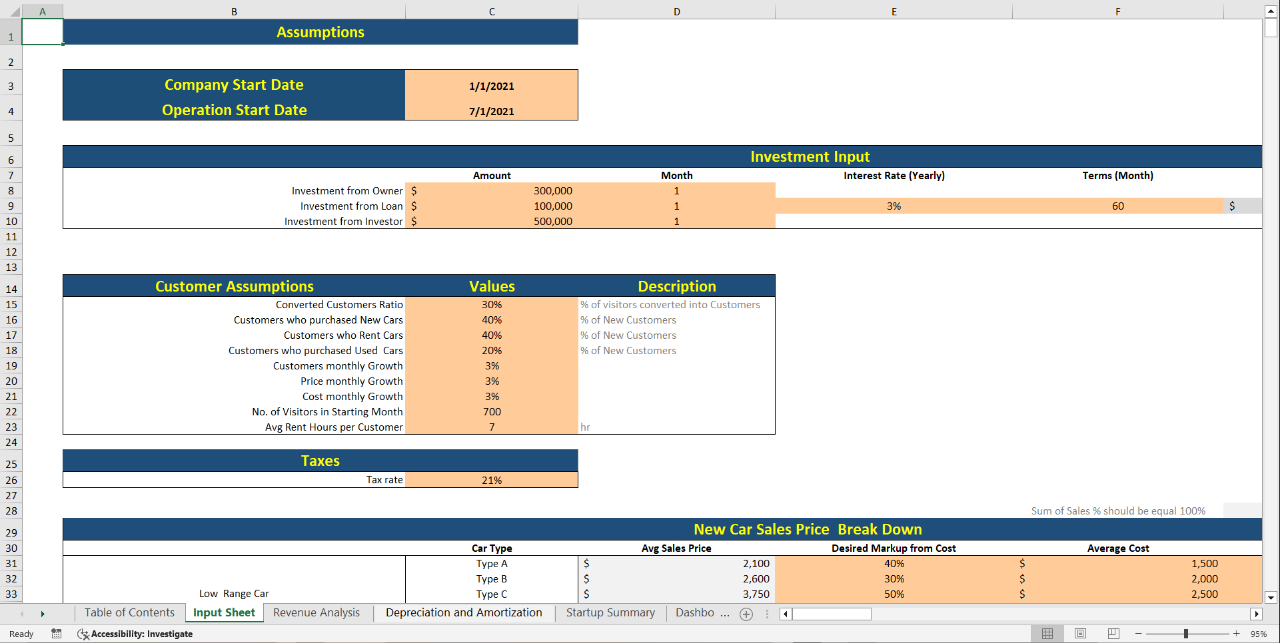Select the Startup Summary tab
1280x643 pixels.
click(x=610, y=612)
